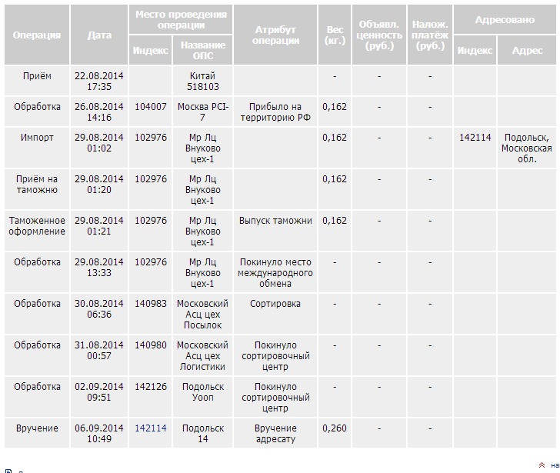This screenshot has height=473, width=560.
Task: Click the Подольск, Московская обл. address cell
Action: pos(526,148)
